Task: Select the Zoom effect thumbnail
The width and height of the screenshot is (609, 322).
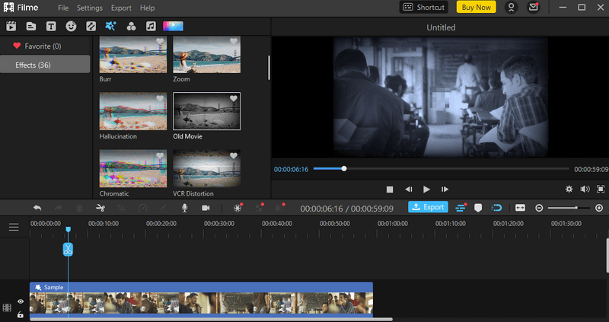Action: click(206, 54)
